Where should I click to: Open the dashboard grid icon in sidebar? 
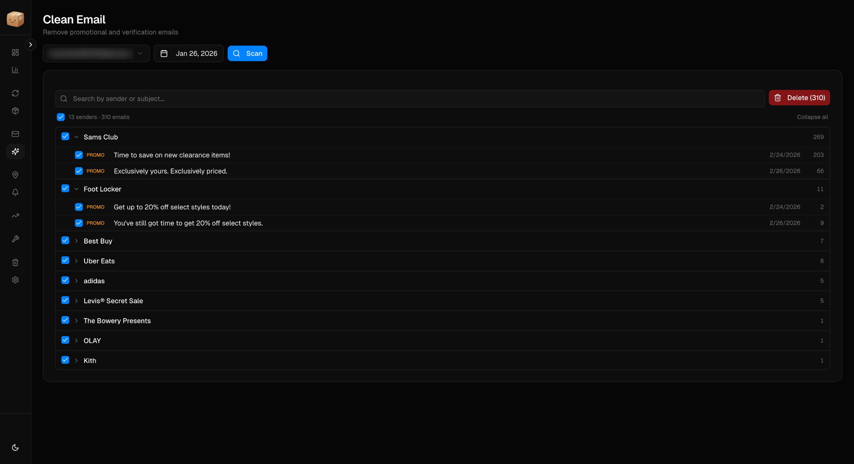coord(15,52)
